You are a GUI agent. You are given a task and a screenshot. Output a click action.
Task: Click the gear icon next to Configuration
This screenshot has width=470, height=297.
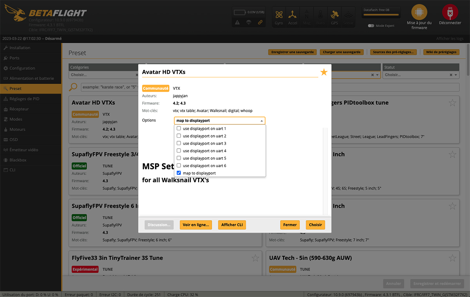(x=5, y=68)
